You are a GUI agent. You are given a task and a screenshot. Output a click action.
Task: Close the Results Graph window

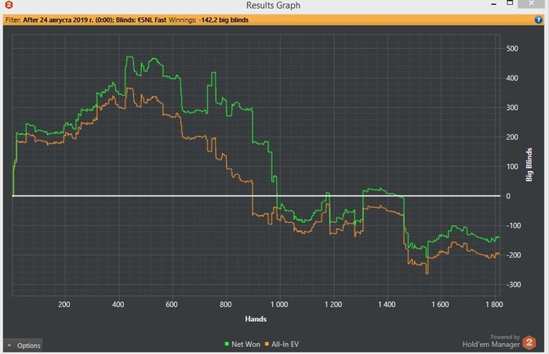point(531,3)
